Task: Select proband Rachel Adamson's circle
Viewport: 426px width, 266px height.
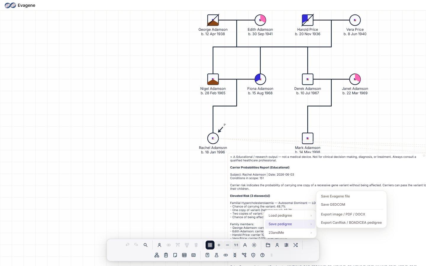Action: click(x=213, y=138)
